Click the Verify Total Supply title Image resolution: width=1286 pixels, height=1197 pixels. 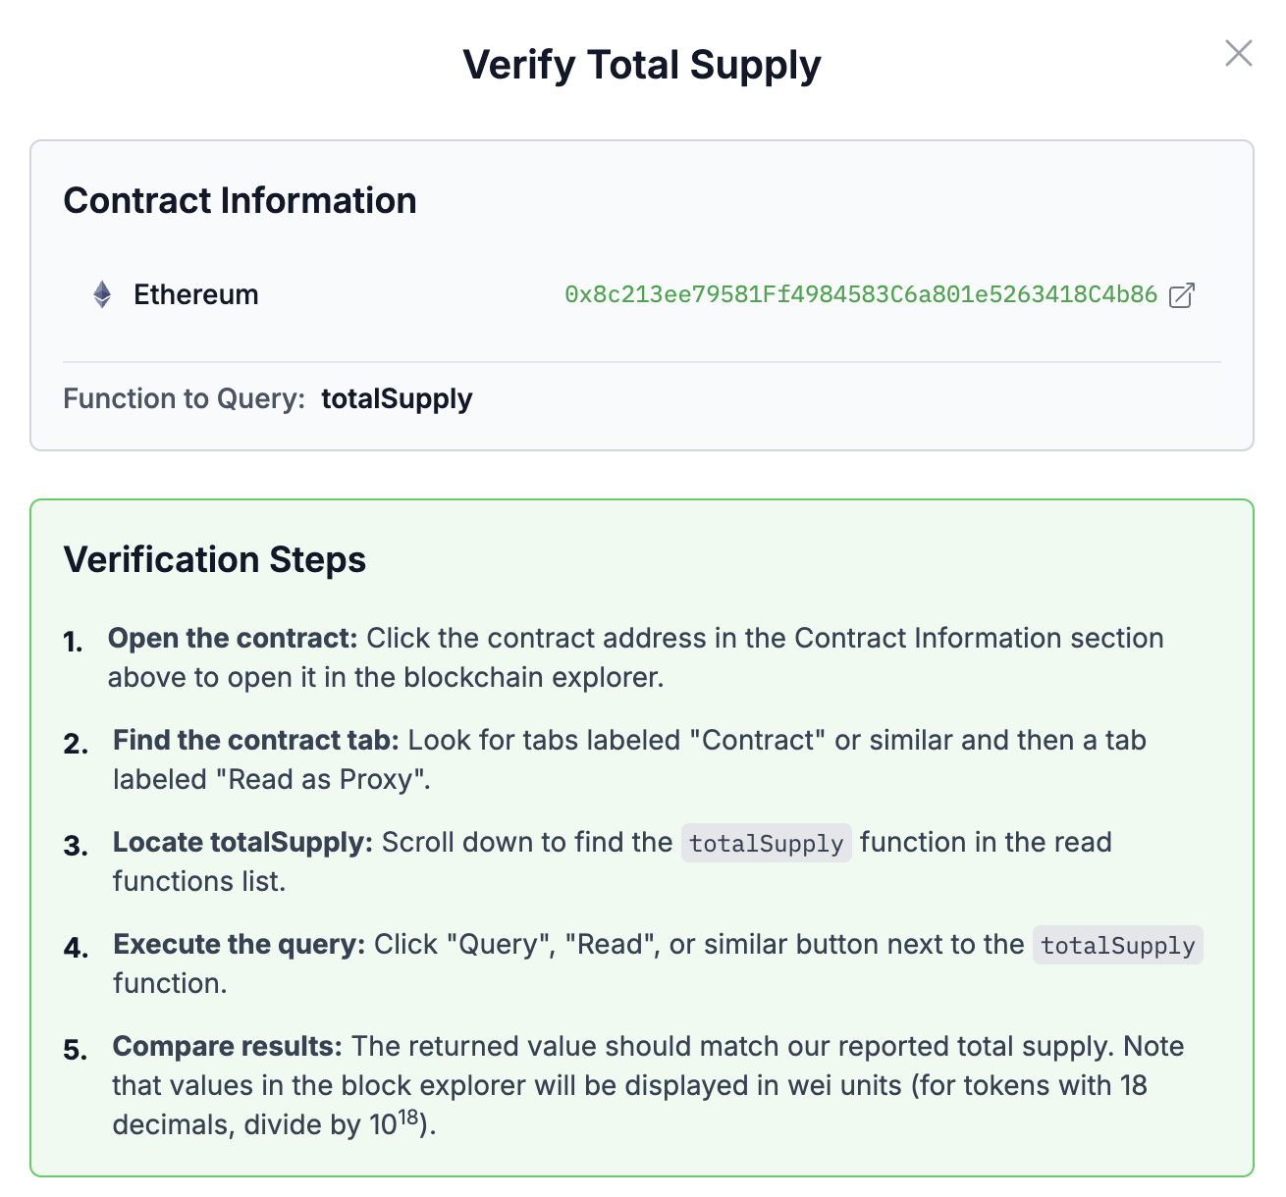pyautogui.click(x=642, y=65)
